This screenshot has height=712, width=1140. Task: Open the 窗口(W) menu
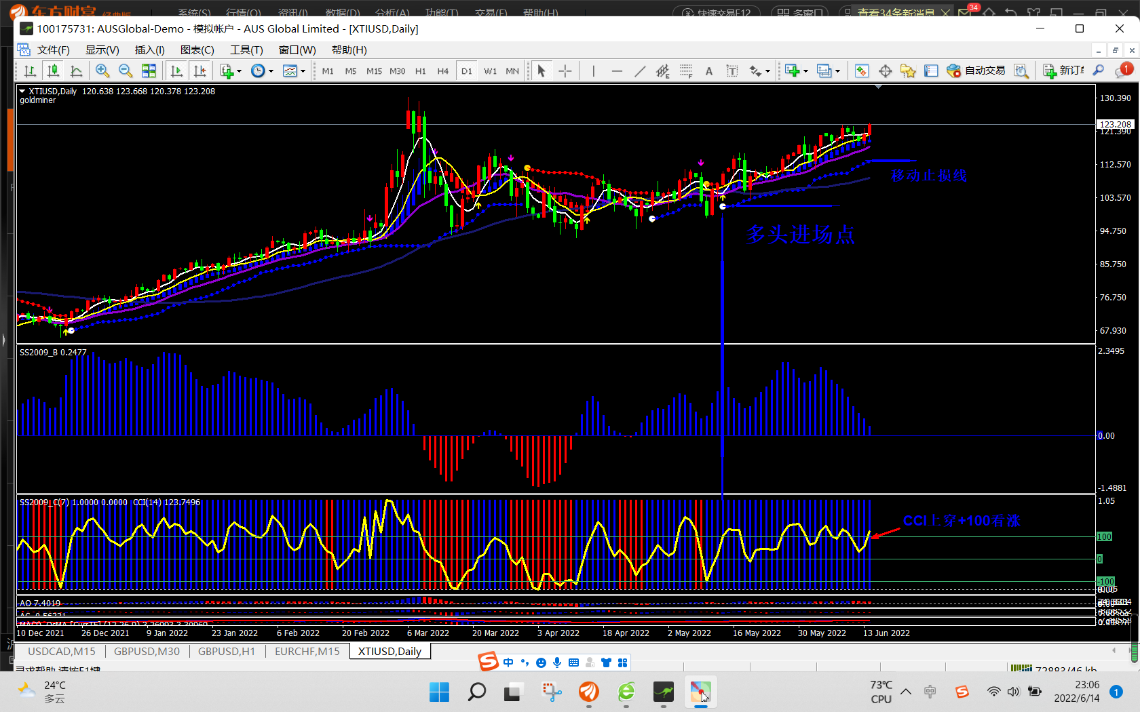pos(297,50)
